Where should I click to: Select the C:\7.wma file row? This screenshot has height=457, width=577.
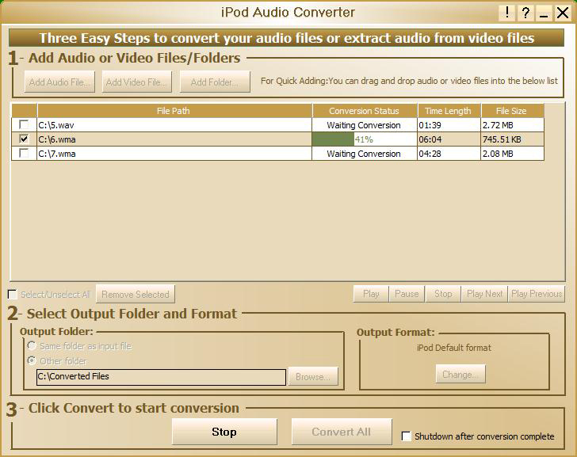coord(278,154)
